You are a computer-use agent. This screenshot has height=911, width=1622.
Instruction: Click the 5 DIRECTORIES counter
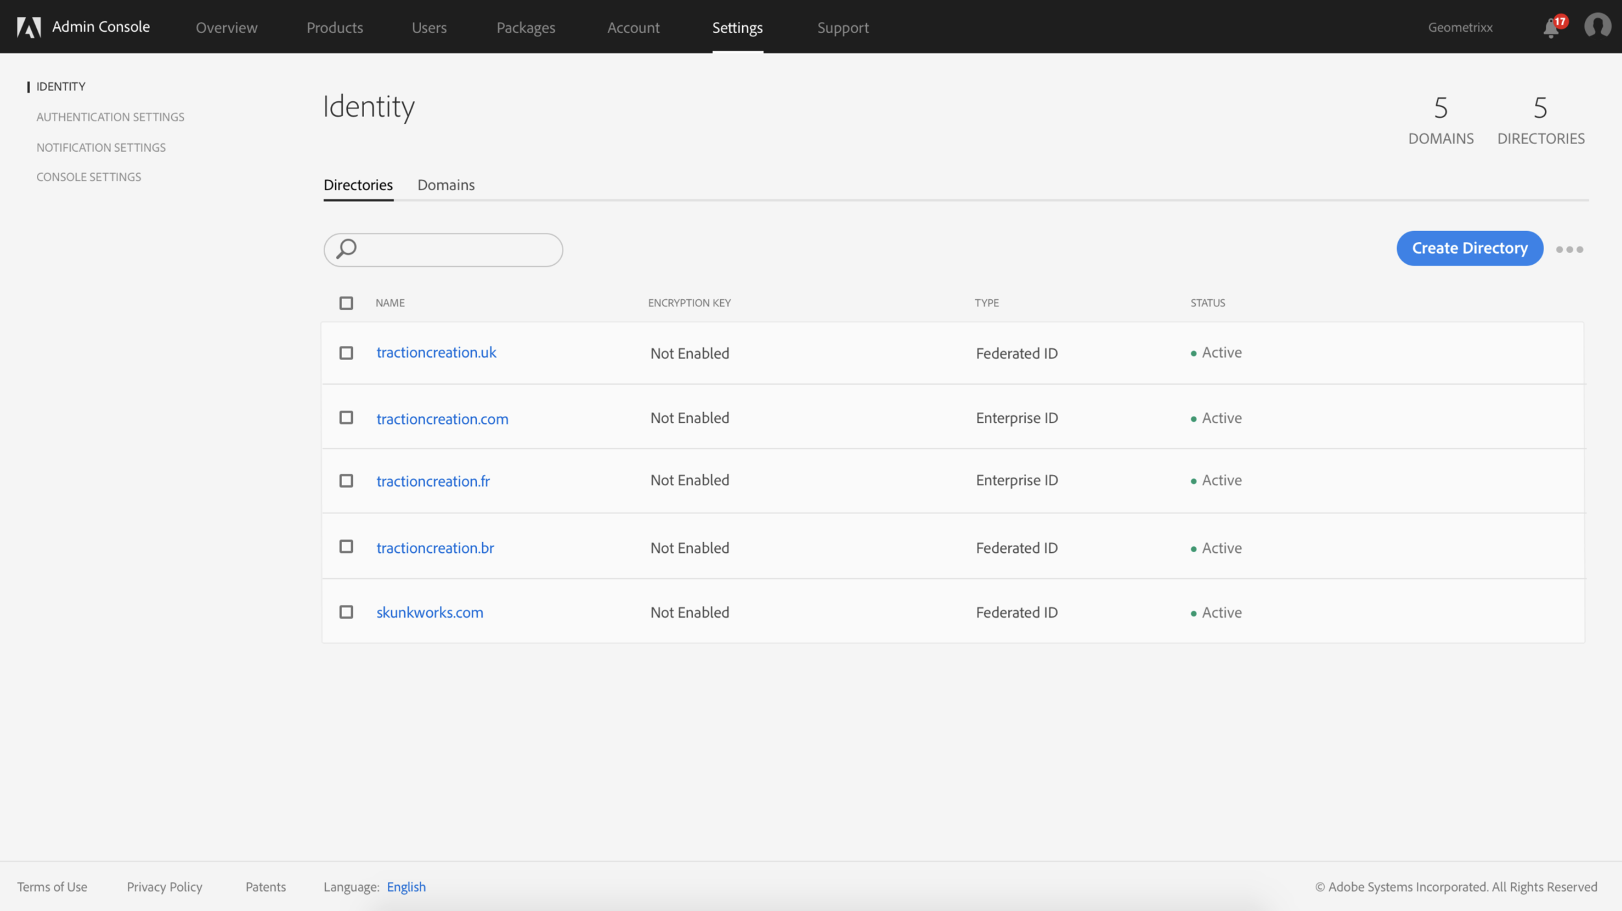pos(1540,121)
